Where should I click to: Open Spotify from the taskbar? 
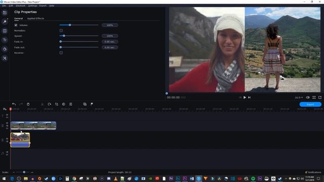[x=253, y=178]
